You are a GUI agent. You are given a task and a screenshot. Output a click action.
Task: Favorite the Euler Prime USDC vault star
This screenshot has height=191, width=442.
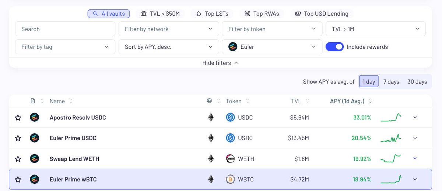[18, 138]
